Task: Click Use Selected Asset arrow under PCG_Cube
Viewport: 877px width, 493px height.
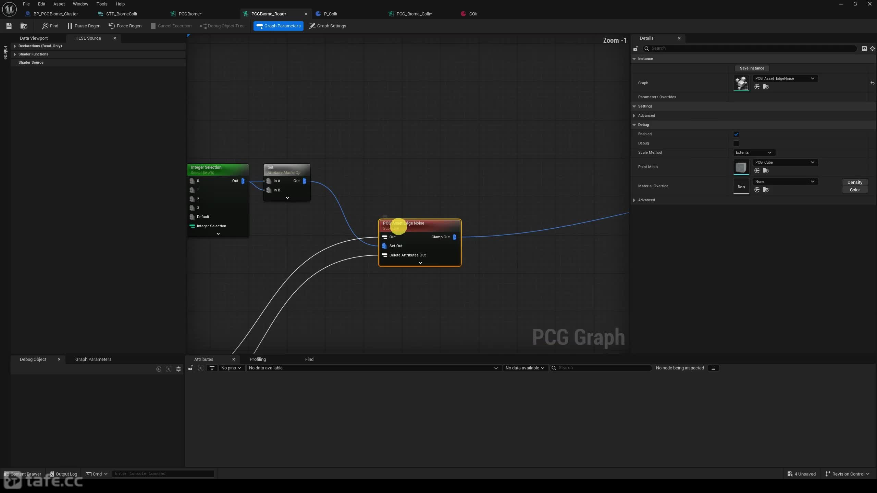Action: tap(757, 170)
